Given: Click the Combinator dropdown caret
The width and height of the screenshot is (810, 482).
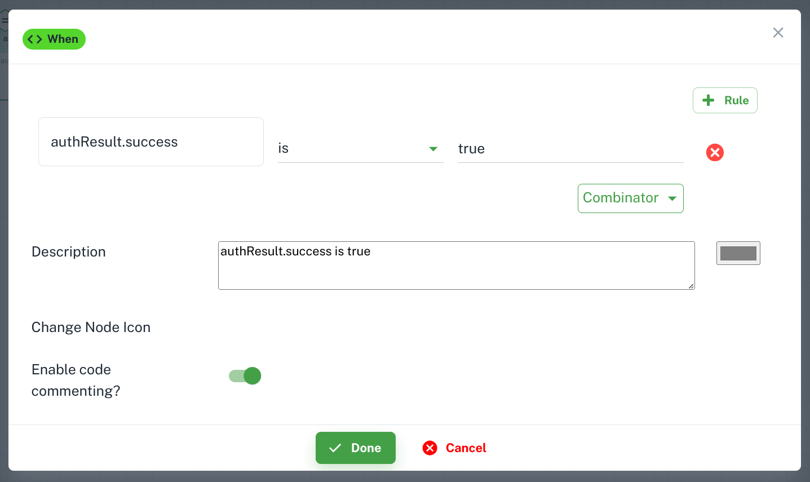Looking at the screenshot, I should (672, 198).
